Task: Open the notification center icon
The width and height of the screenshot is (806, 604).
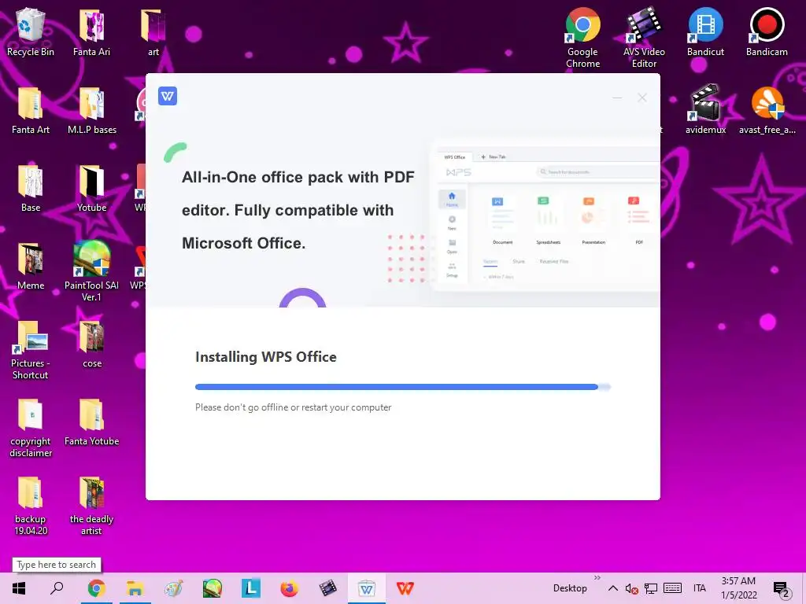Action: (x=781, y=588)
